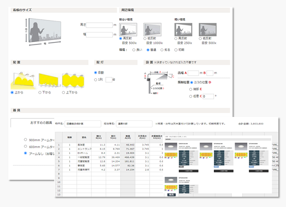Image resolution: width=286 pixels, height=207 pixels.
Task: Choose 端部 E irradiation position
Action: (191, 88)
